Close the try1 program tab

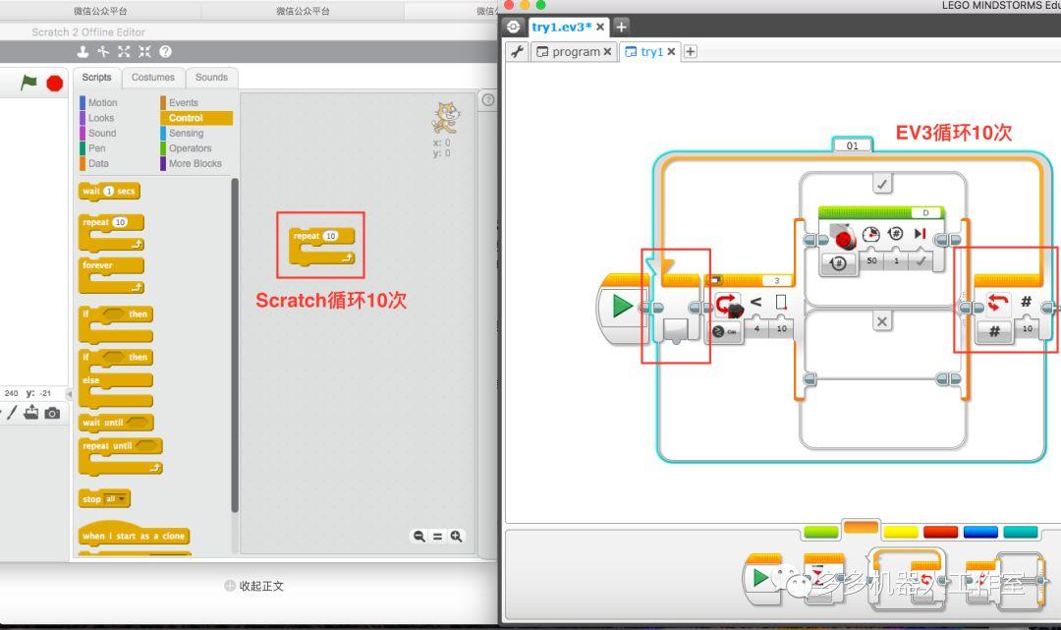[671, 51]
